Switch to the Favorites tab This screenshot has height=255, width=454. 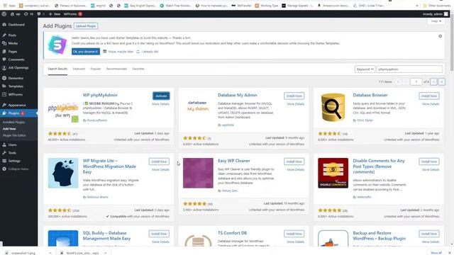click(x=138, y=69)
